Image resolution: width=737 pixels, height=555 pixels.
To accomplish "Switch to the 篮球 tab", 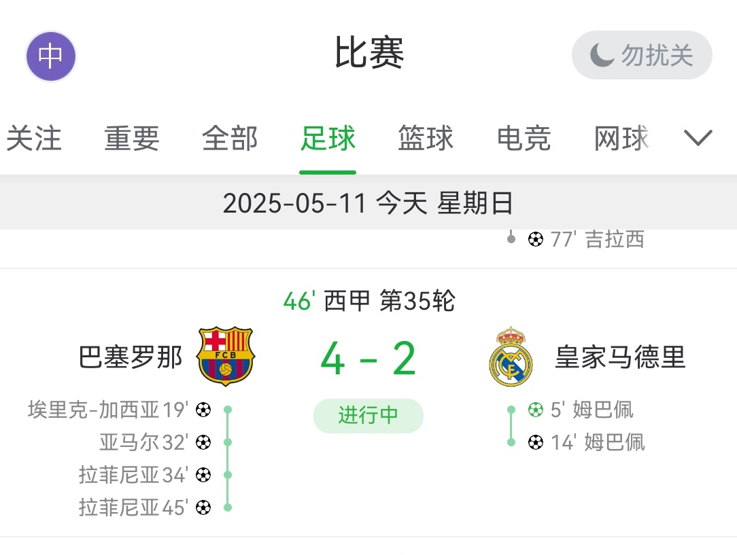I will pyautogui.click(x=426, y=139).
